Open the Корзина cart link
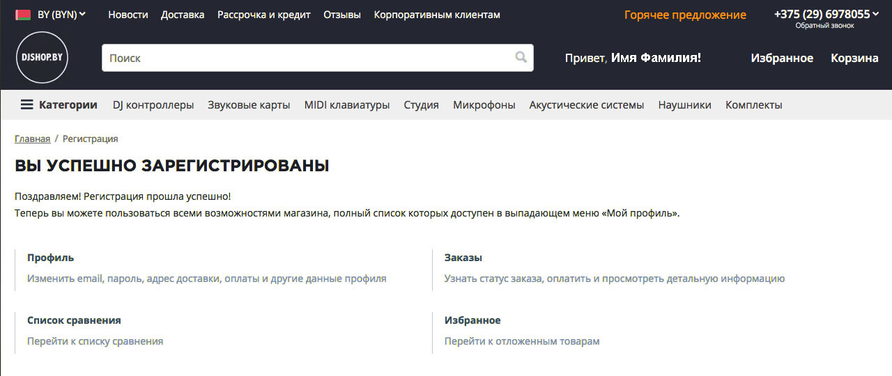Image resolution: width=892 pixels, height=376 pixels. coord(854,58)
